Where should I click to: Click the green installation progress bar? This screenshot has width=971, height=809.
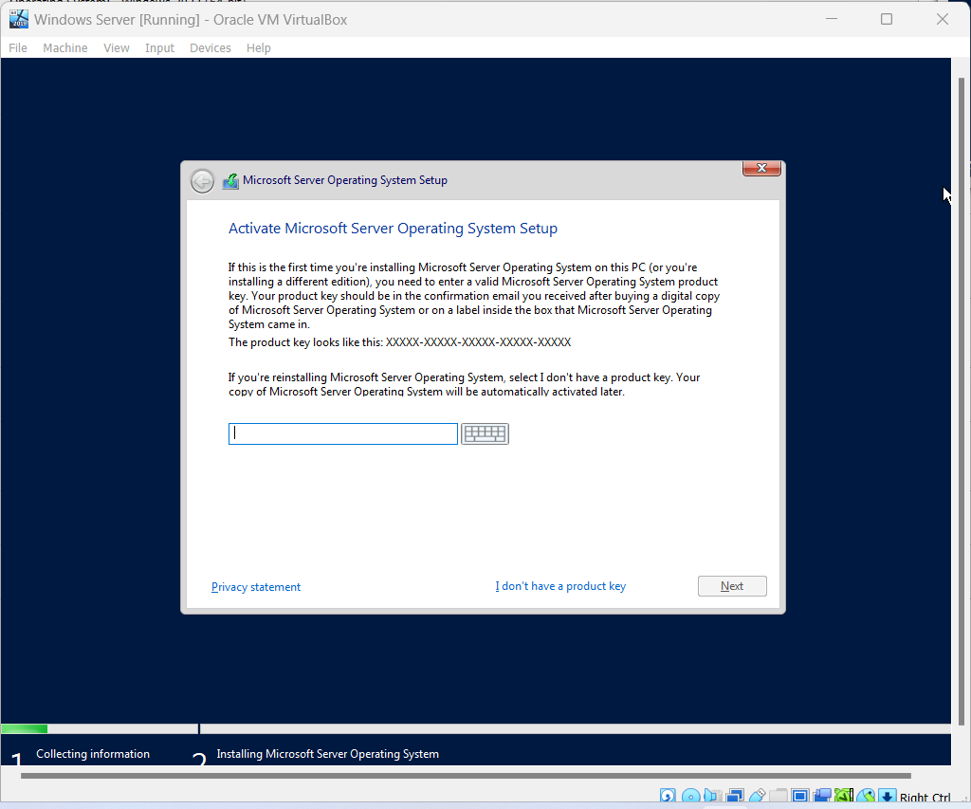pyautogui.click(x=24, y=729)
